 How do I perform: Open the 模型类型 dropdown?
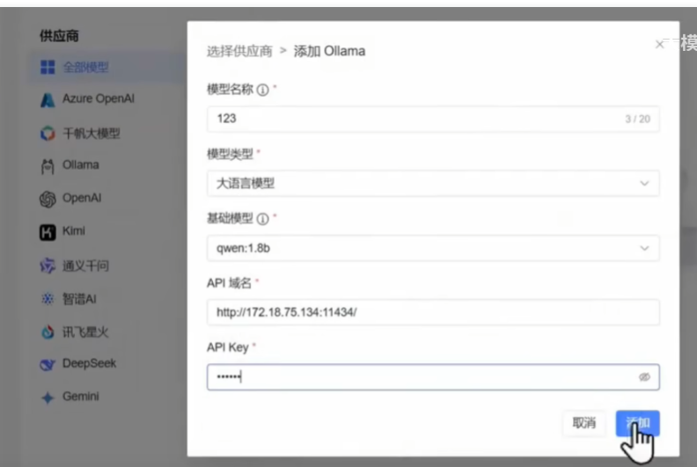[x=433, y=183]
